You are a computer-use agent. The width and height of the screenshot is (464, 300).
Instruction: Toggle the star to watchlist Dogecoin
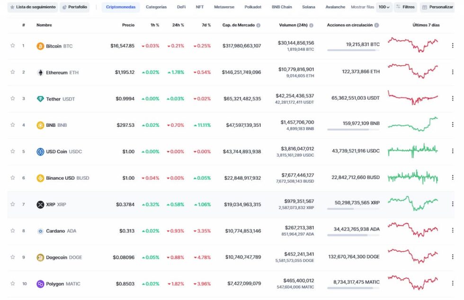(x=13, y=257)
